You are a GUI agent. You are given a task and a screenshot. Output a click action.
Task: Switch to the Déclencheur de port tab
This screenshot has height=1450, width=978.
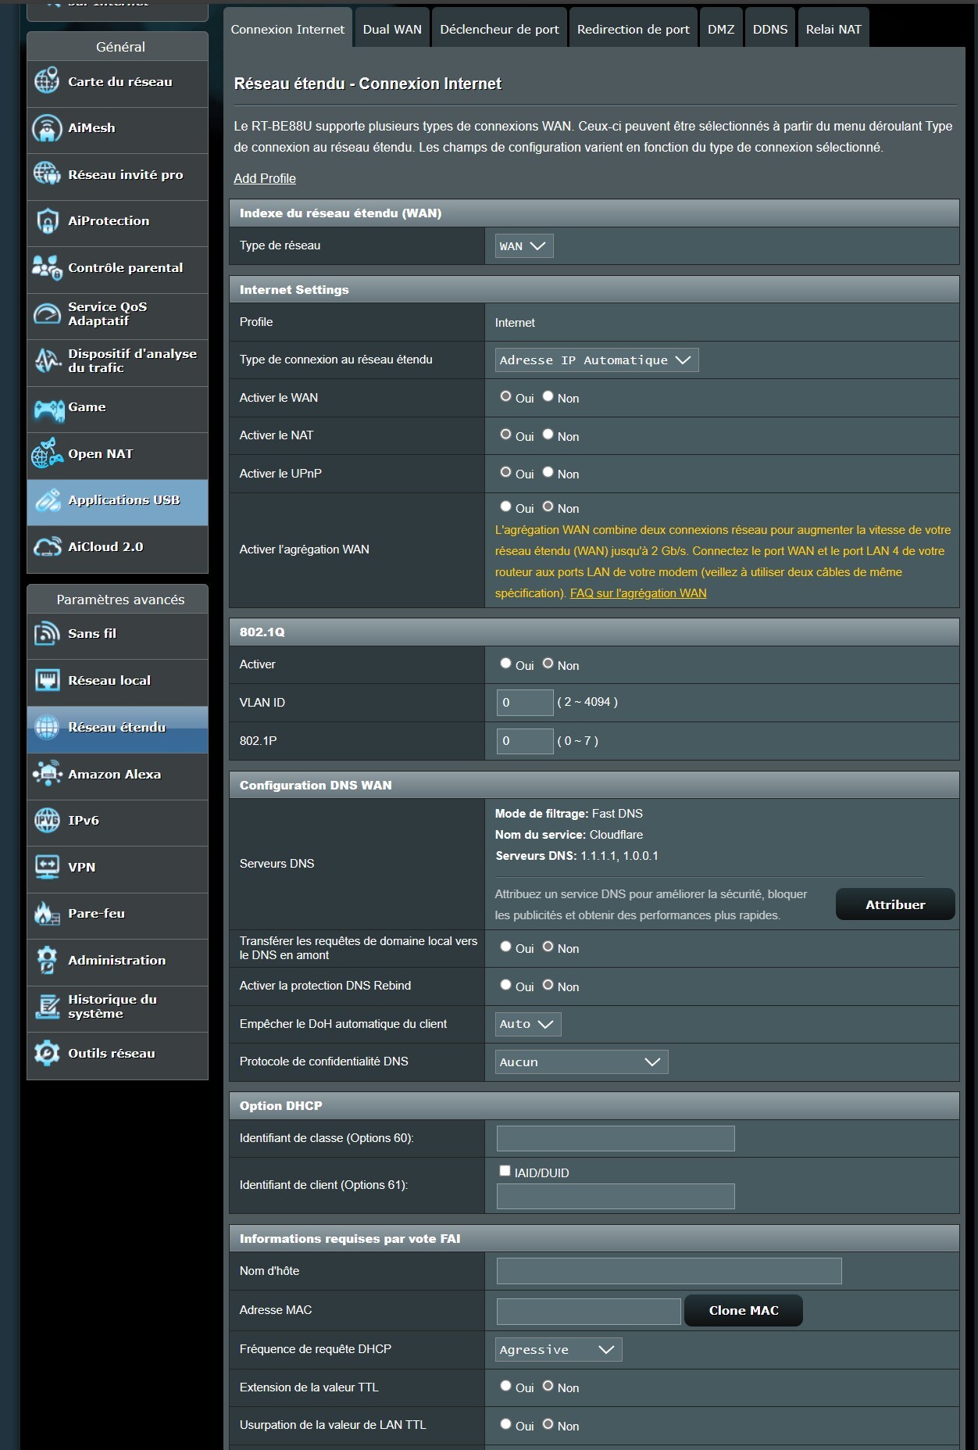click(500, 30)
